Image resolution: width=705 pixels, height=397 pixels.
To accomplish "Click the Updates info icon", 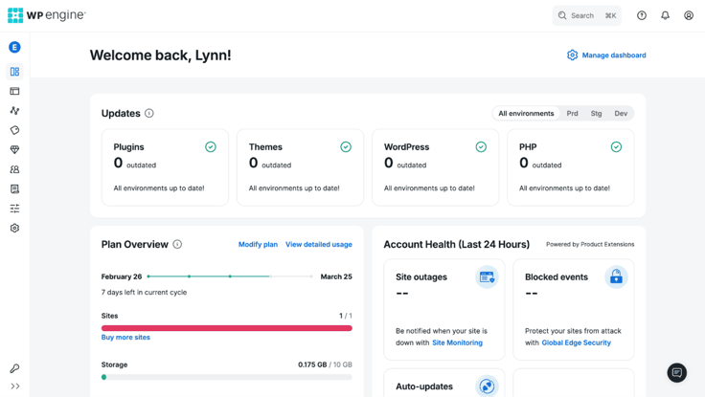I will pos(149,113).
